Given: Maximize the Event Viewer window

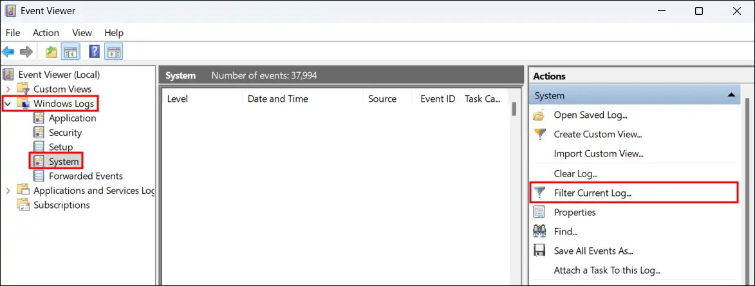Looking at the screenshot, I should (698, 11).
